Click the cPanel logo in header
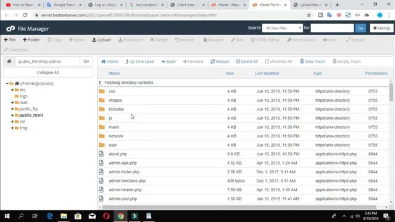This screenshot has width=395, height=222. [x=10, y=29]
